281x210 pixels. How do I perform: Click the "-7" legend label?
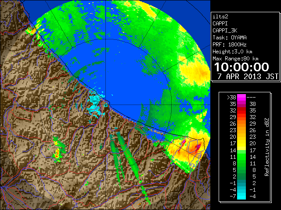[x=233, y=196]
